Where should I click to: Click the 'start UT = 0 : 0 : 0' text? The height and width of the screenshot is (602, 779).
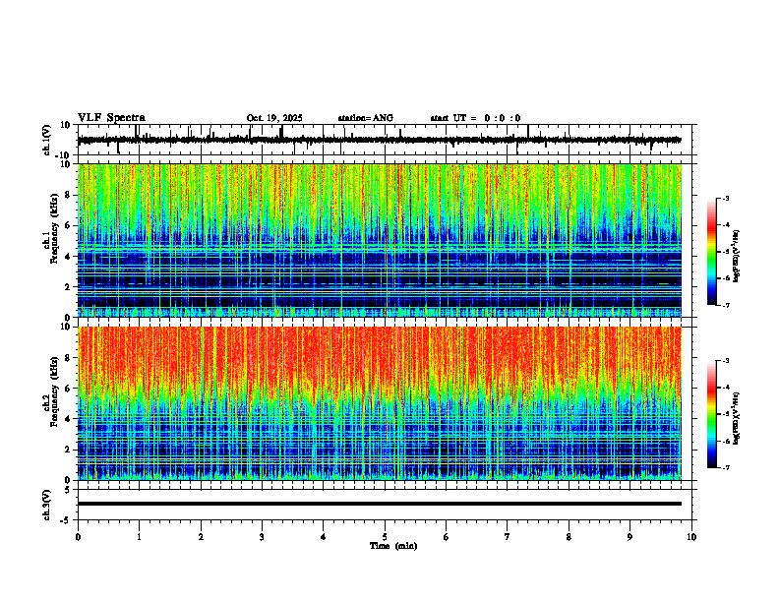point(475,118)
